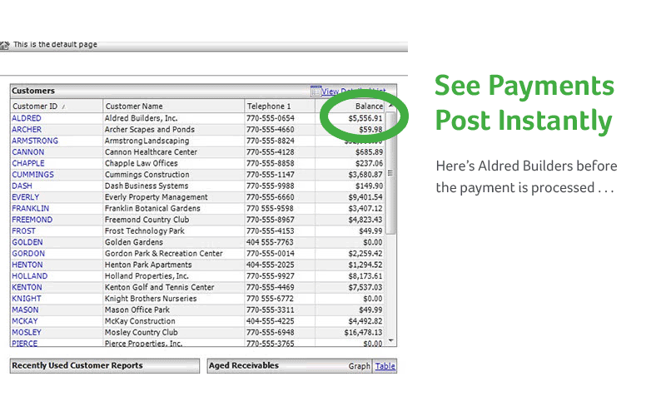Open the View Detailed List link
This screenshot has height=416, width=666.
click(353, 92)
